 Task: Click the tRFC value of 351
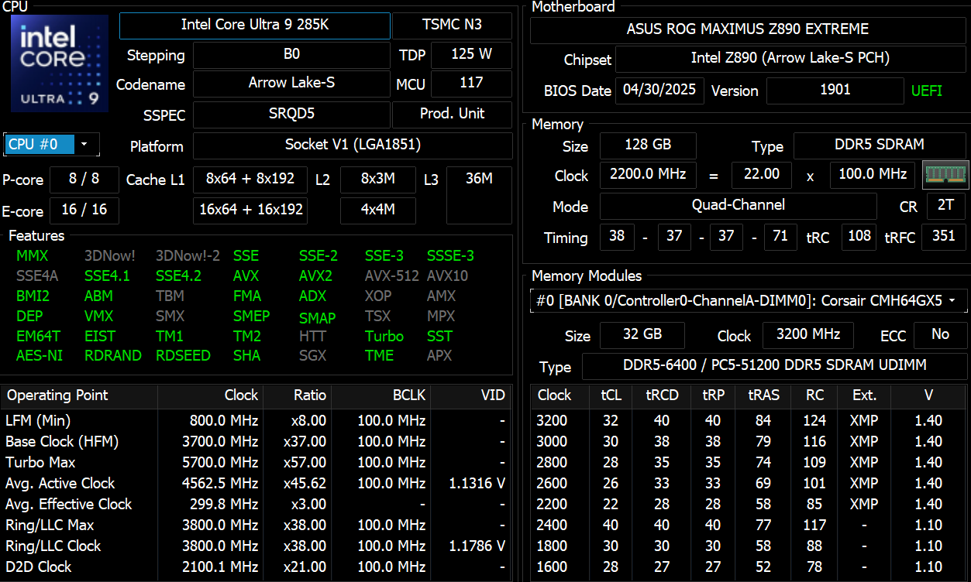click(944, 238)
